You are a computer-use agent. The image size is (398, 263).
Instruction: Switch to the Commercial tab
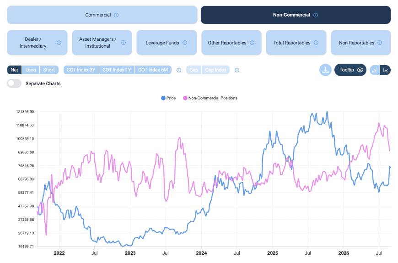coord(102,15)
